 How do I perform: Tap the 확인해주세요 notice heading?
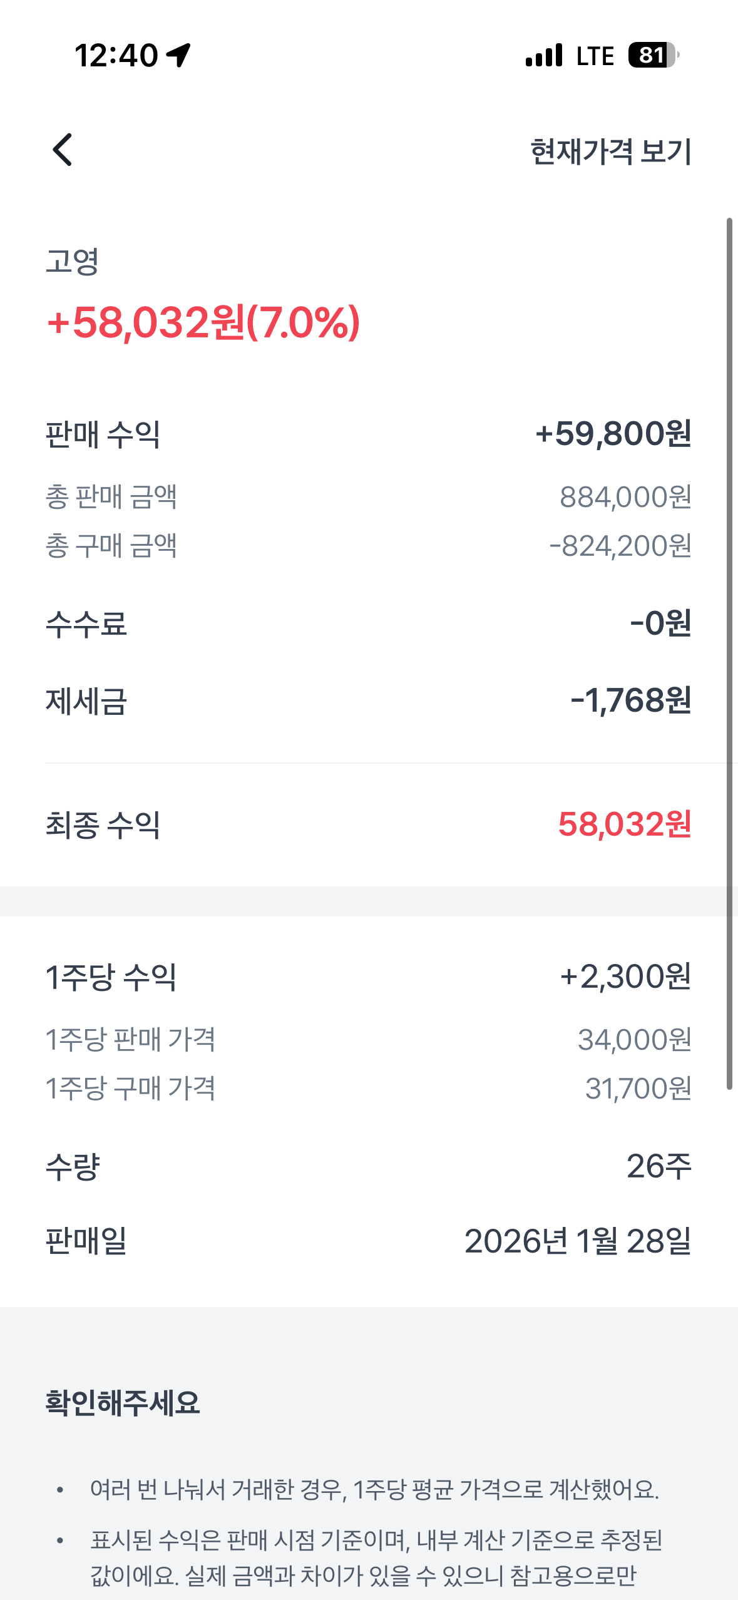tap(123, 1403)
